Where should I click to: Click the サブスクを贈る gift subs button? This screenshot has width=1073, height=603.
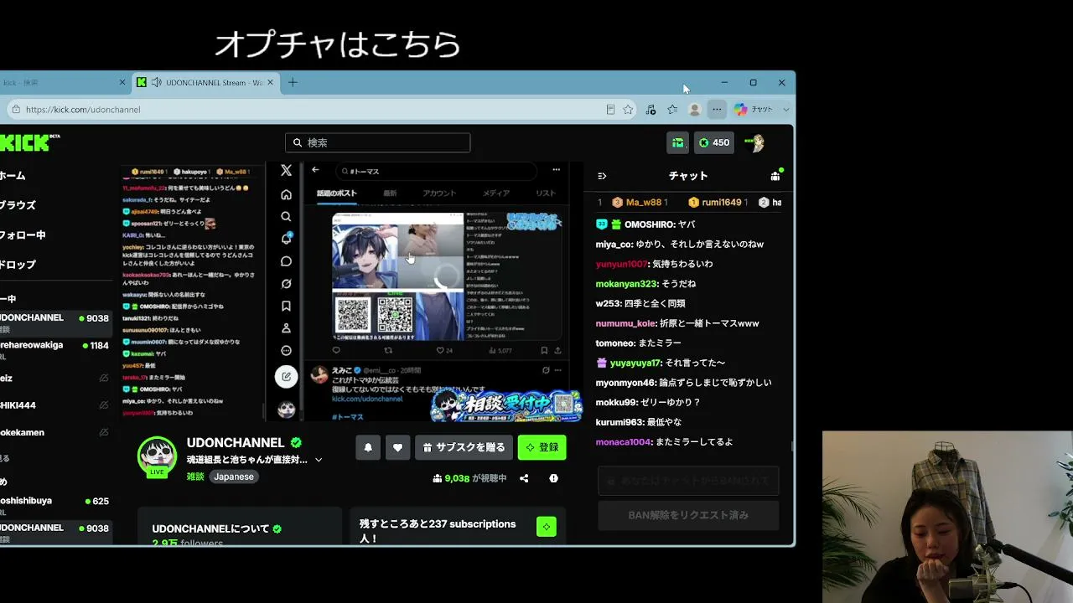(x=464, y=447)
